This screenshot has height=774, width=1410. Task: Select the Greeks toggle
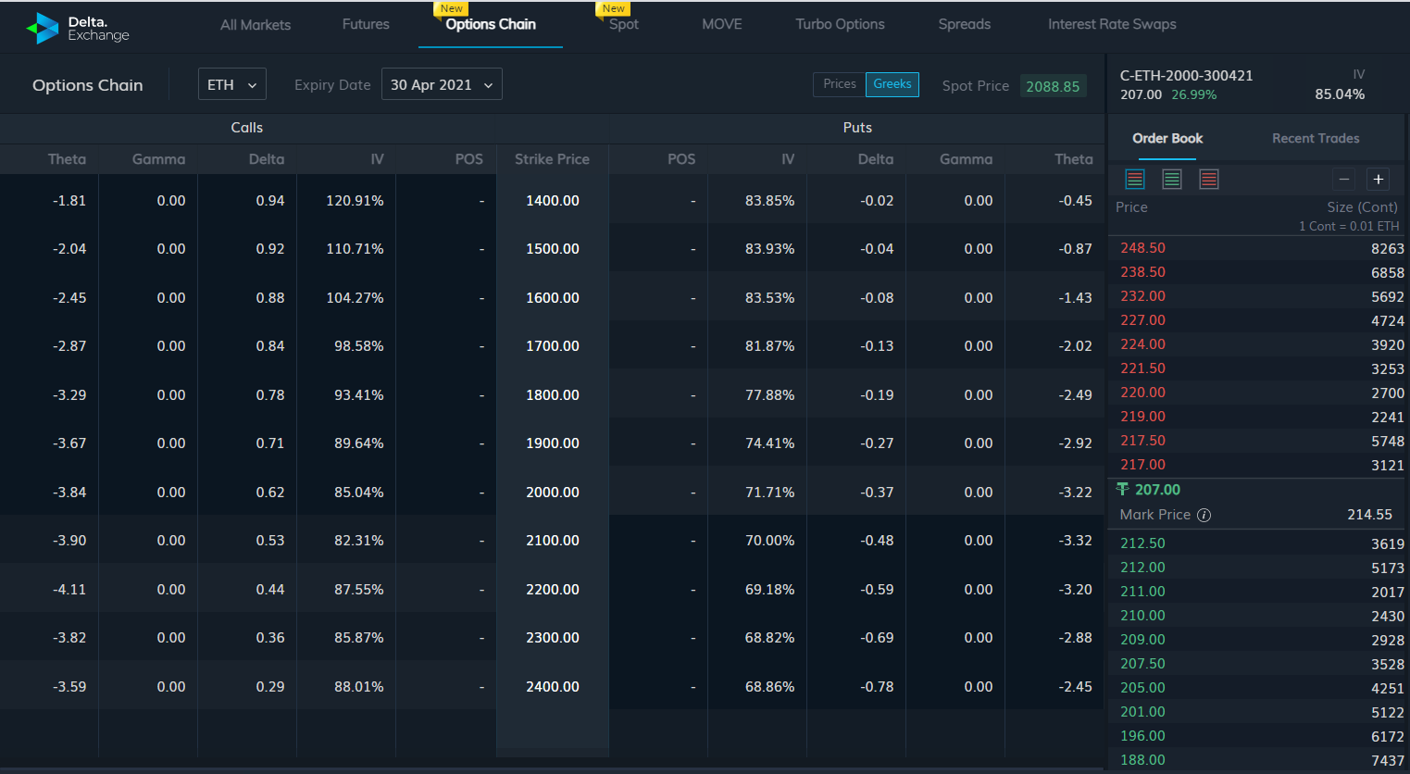pyautogui.click(x=892, y=84)
